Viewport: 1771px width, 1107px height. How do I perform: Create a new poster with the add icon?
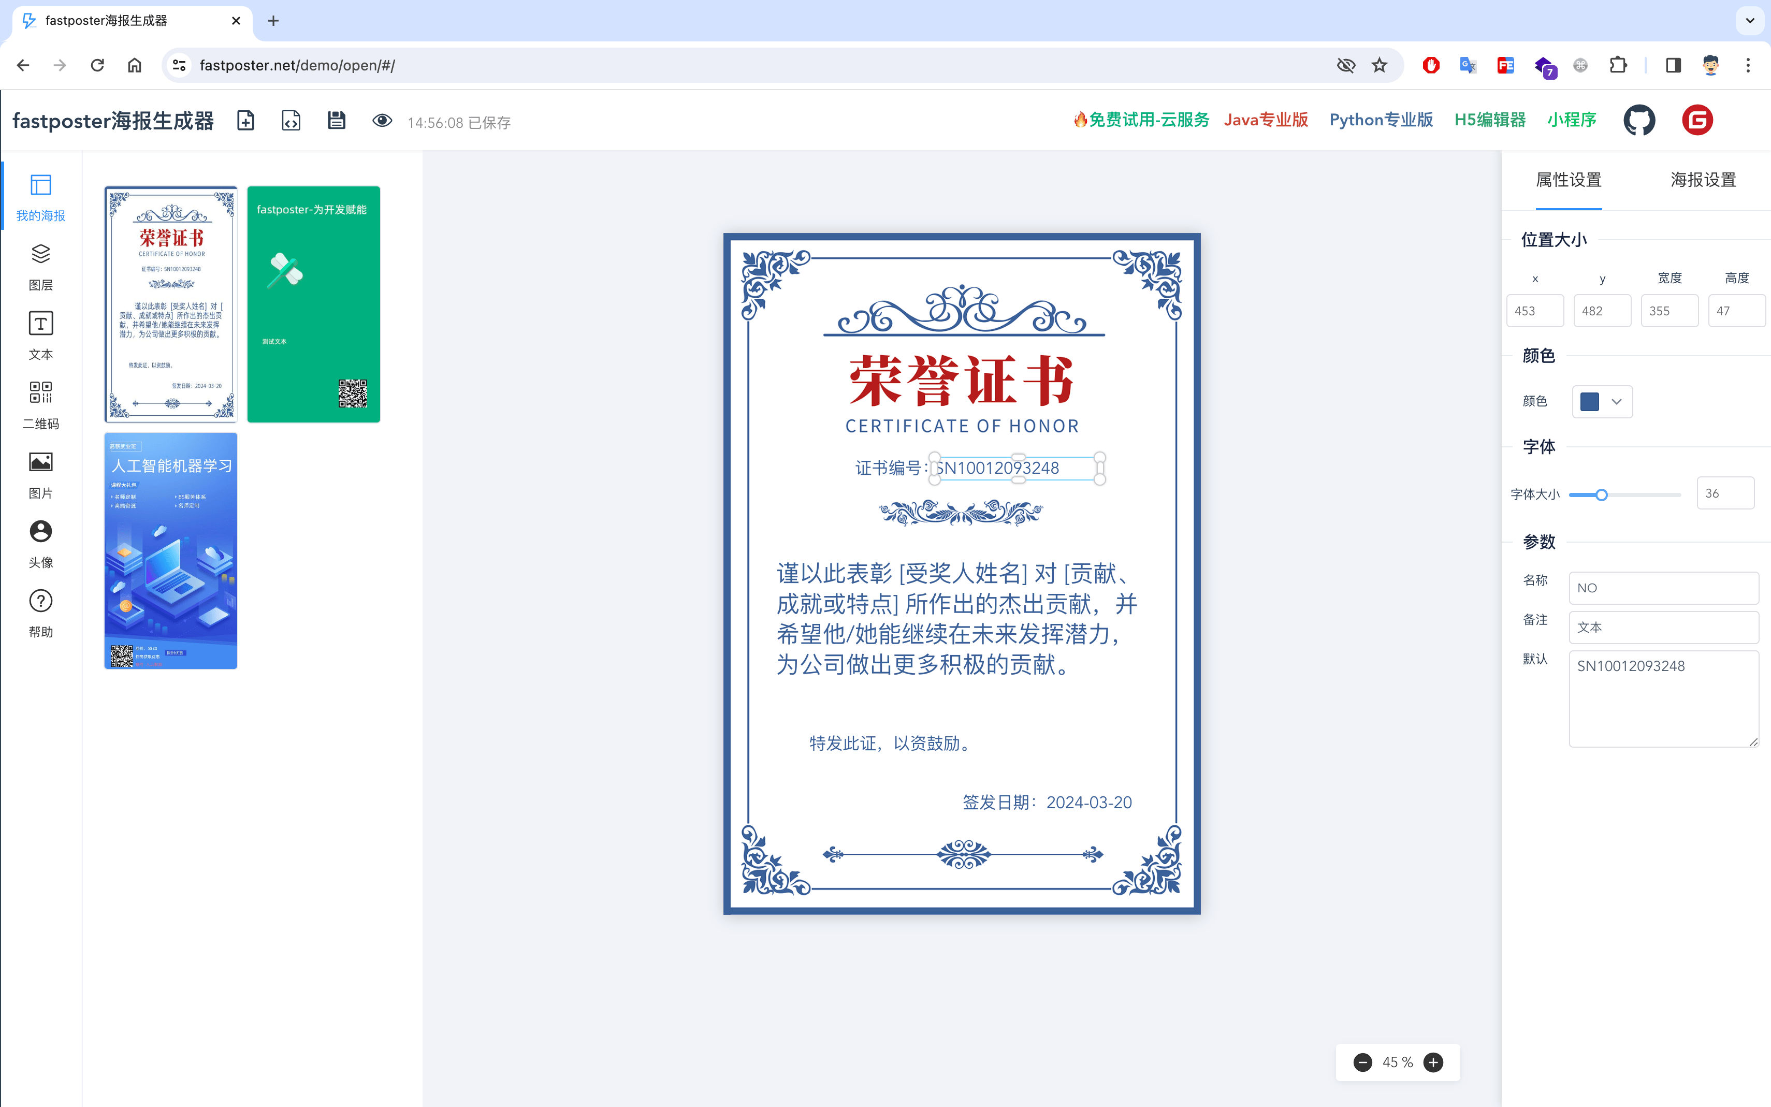245,120
